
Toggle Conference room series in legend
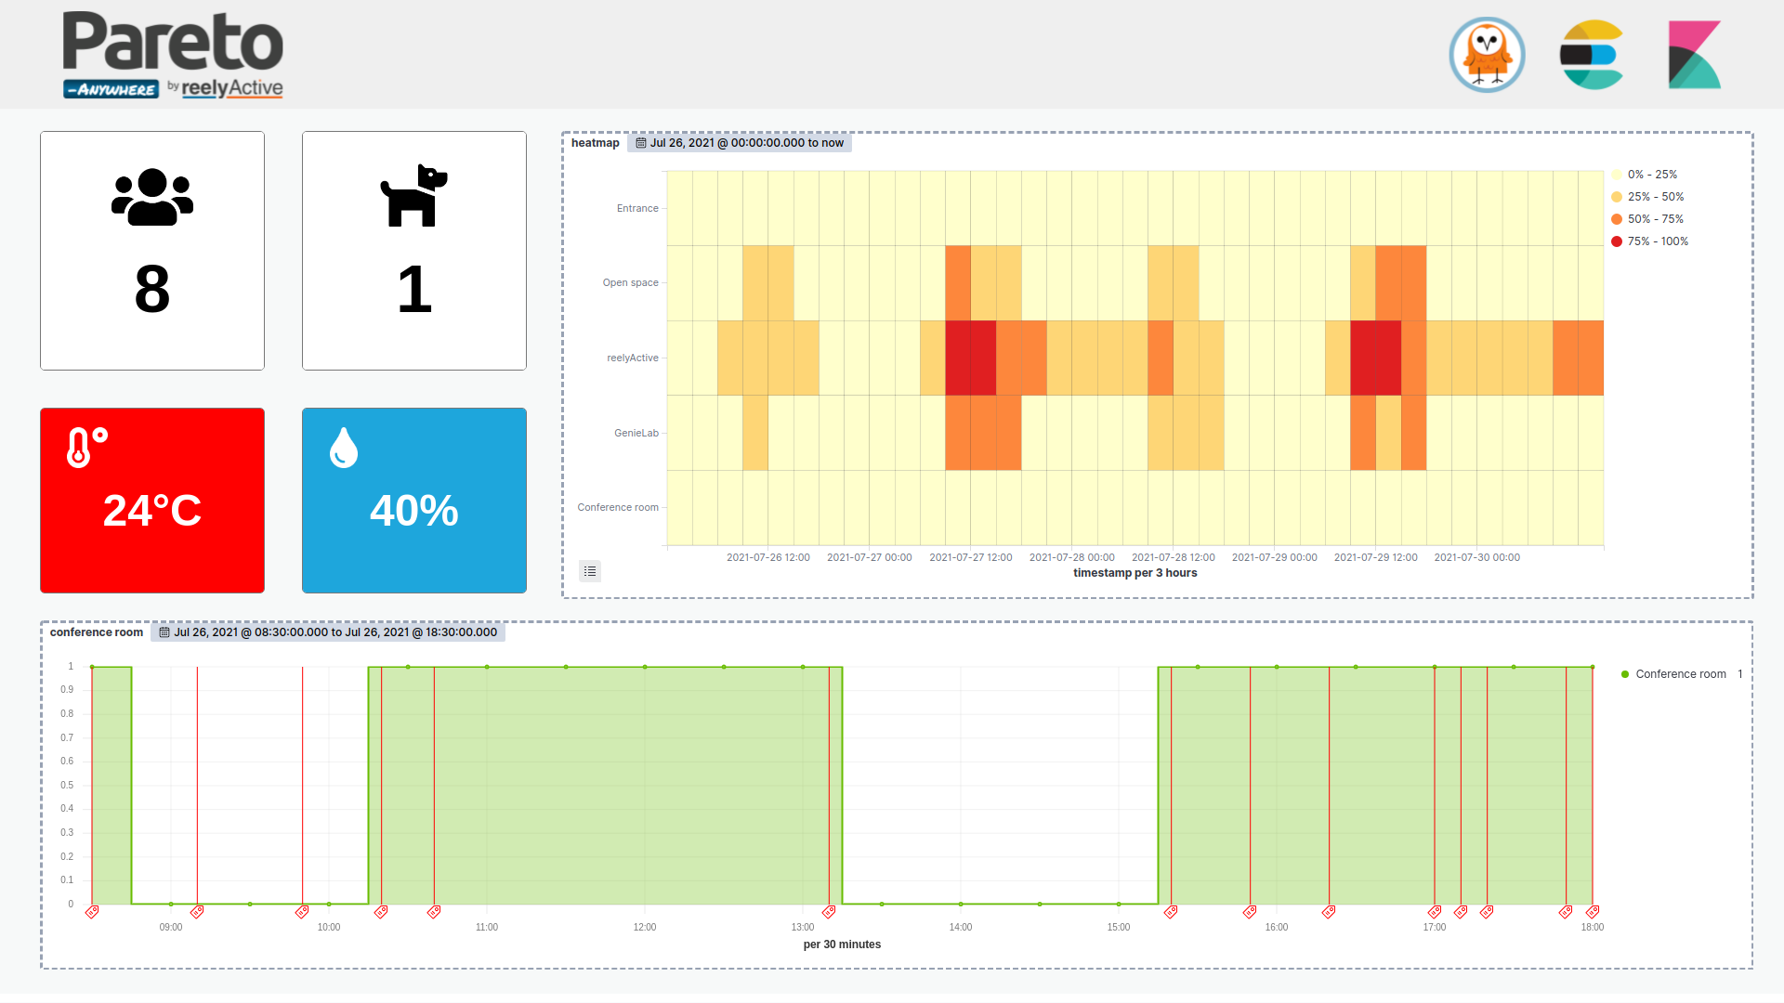pyautogui.click(x=1680, y=674)
